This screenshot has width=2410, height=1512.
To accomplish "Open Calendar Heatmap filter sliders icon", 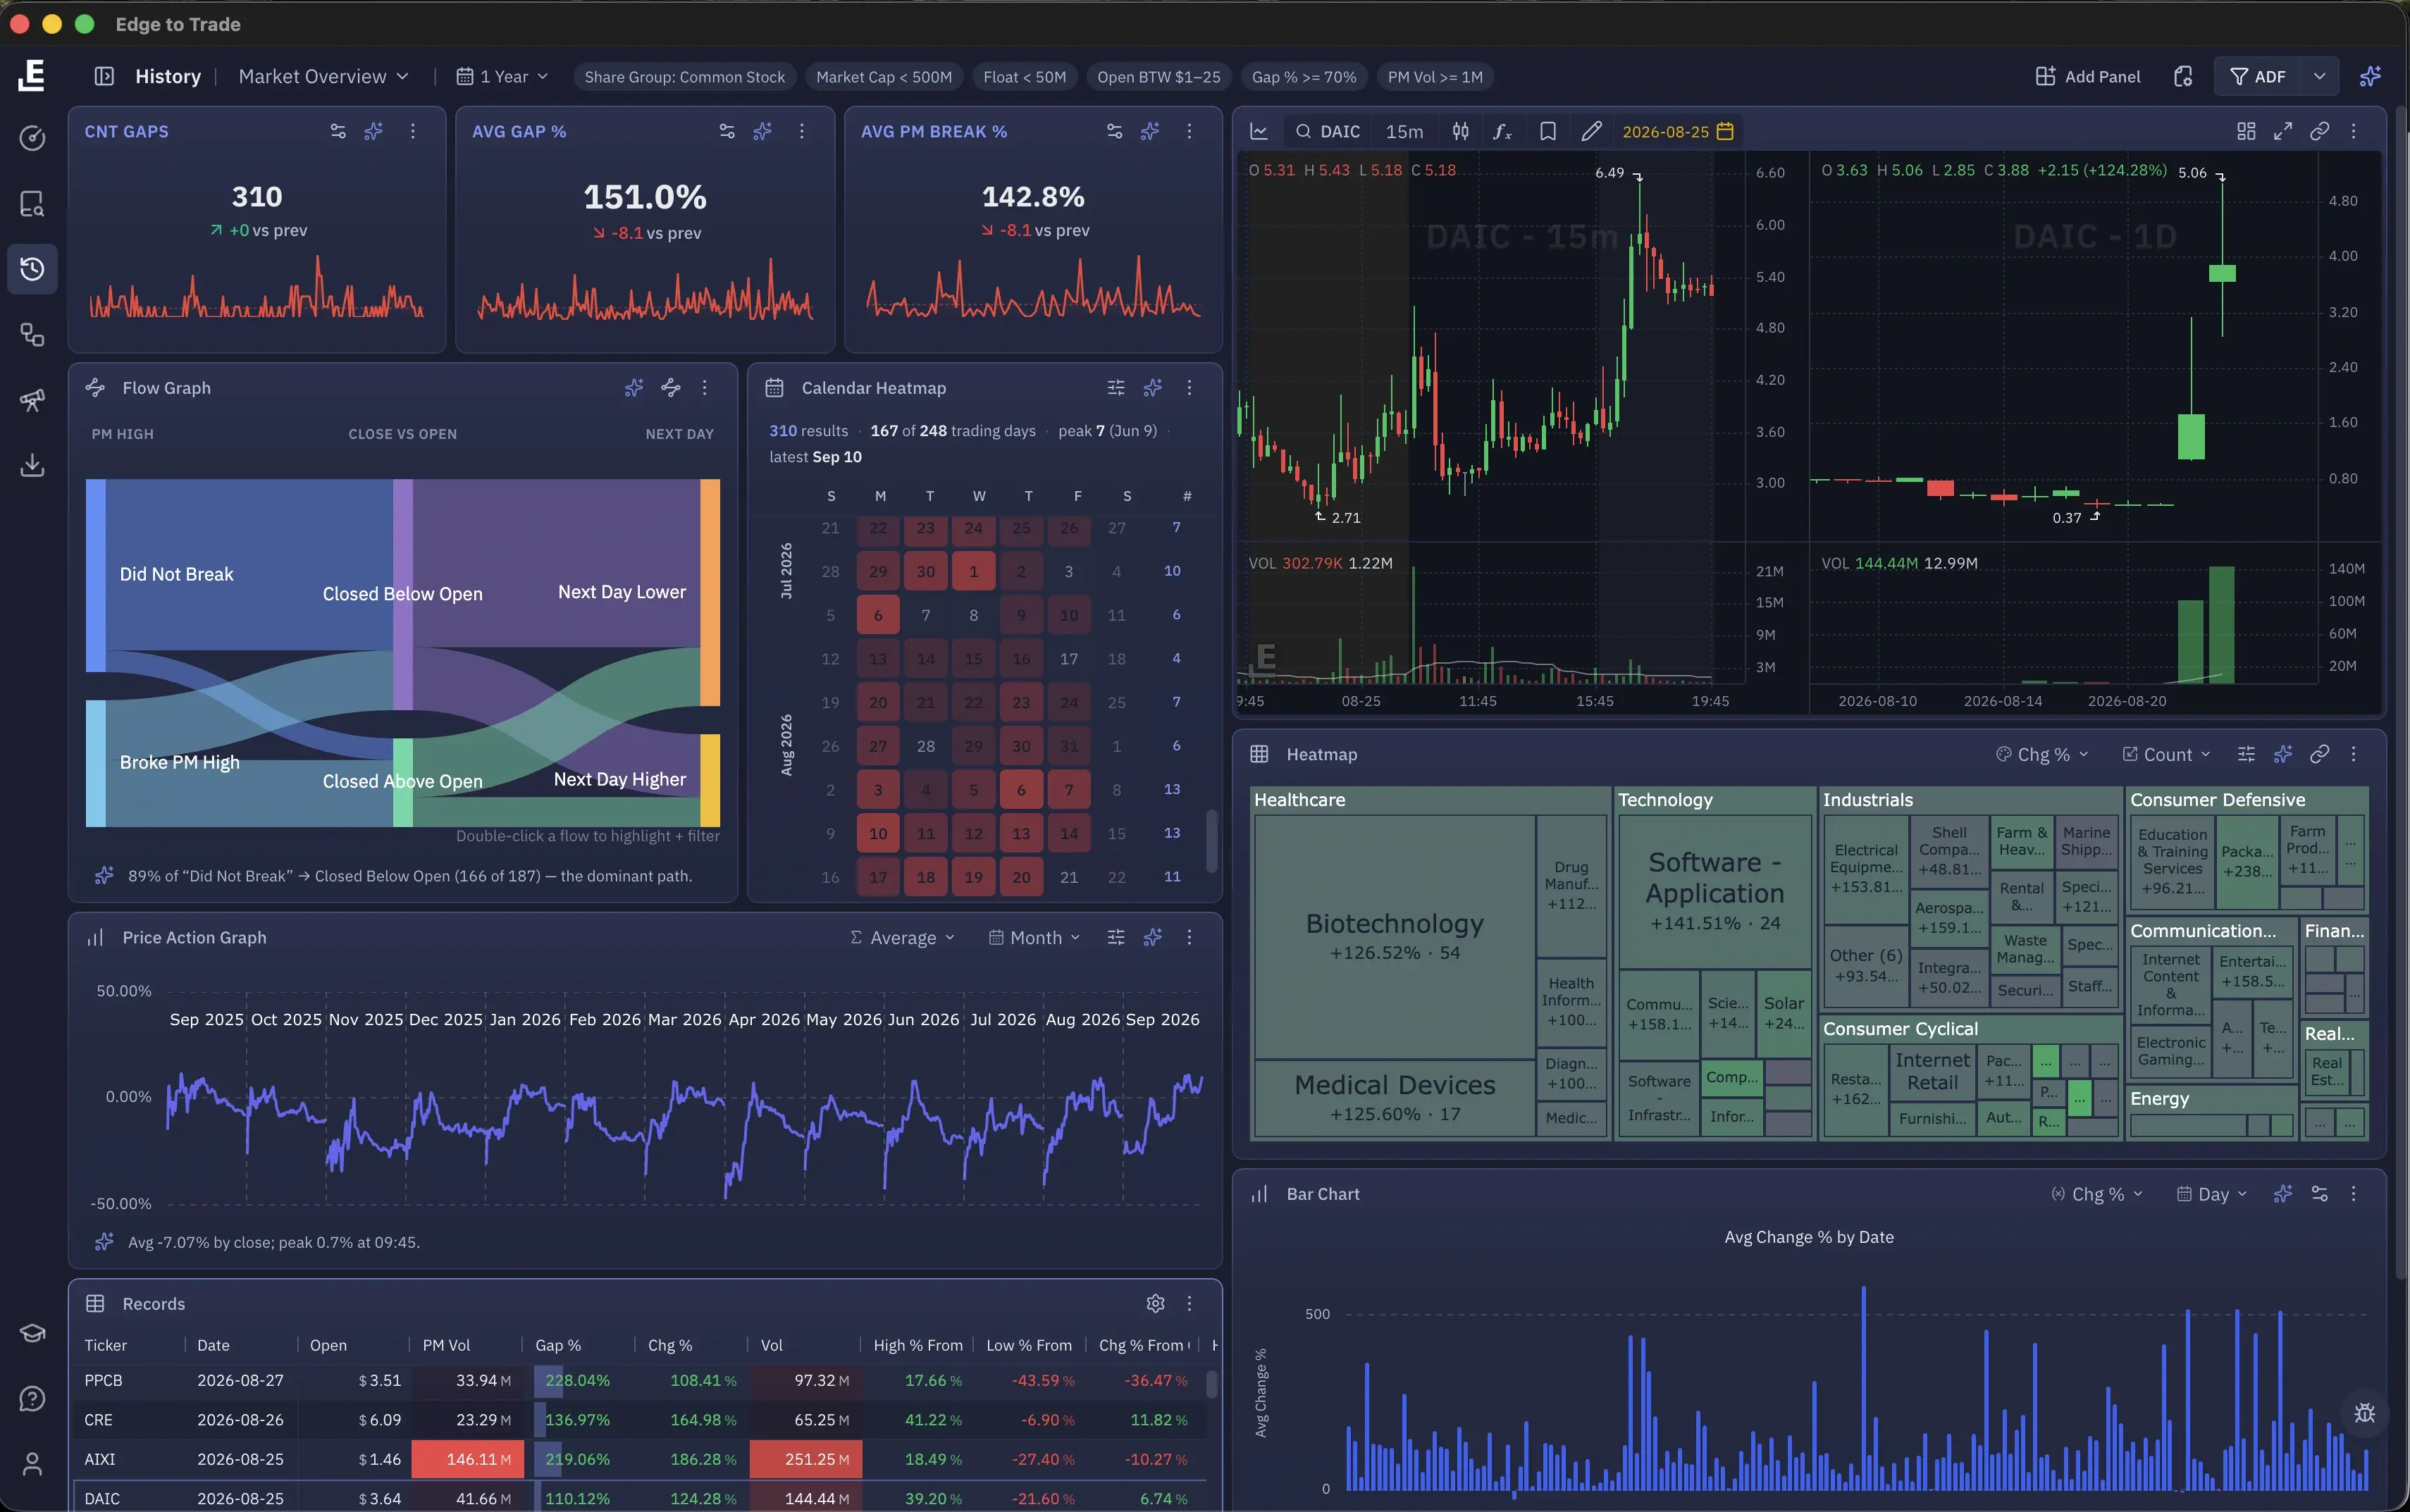I will click(x=1116, y=387).
